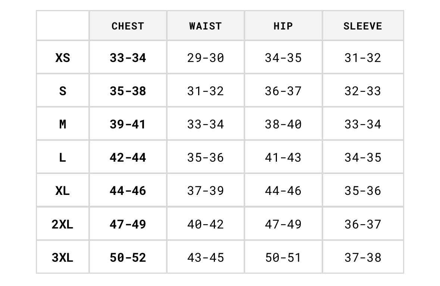Select the XL size row label
The height and width of the screenshot is (286, 440).
click(x=63, y=191)
